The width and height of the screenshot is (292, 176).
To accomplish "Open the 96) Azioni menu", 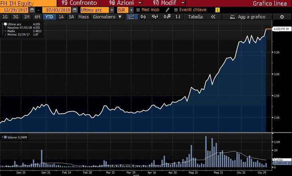I will [x=121, y=3].
